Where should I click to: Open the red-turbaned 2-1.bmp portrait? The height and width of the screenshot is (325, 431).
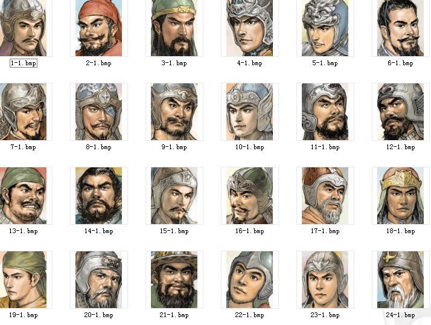pos(98,28)
